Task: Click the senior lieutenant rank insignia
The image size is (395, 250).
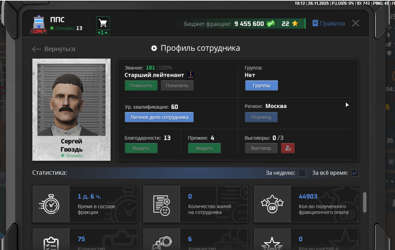Action: (191, 75)
